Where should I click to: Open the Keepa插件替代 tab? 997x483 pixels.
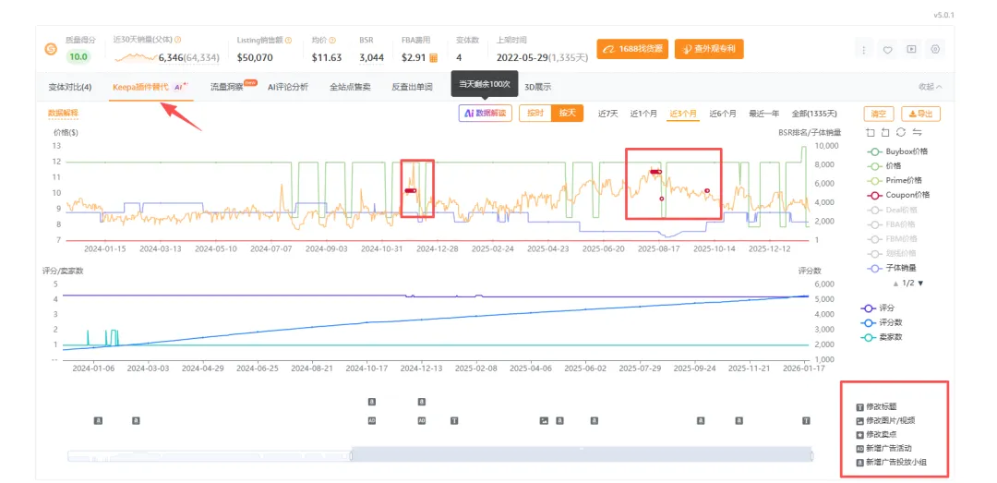click(x=150, y=87)
